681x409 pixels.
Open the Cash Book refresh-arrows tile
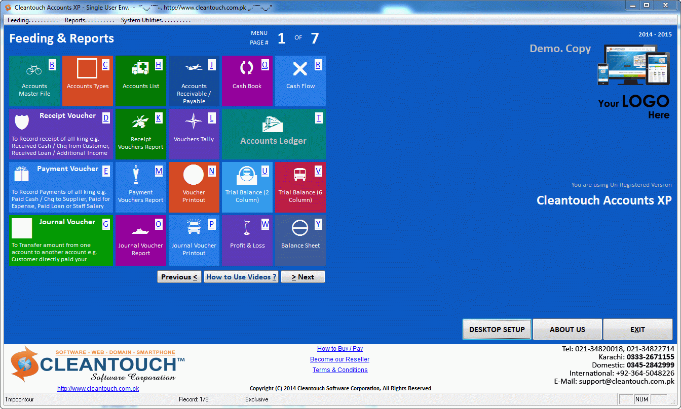[x=247, y=81]
